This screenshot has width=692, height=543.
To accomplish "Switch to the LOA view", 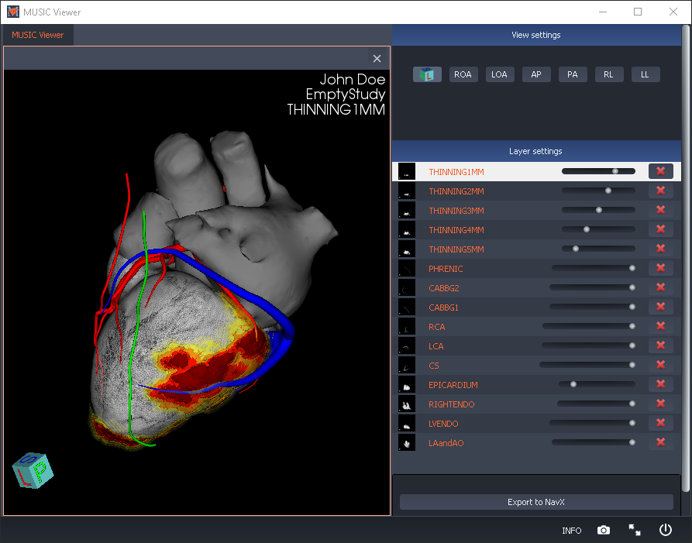I will click(500, 74).
